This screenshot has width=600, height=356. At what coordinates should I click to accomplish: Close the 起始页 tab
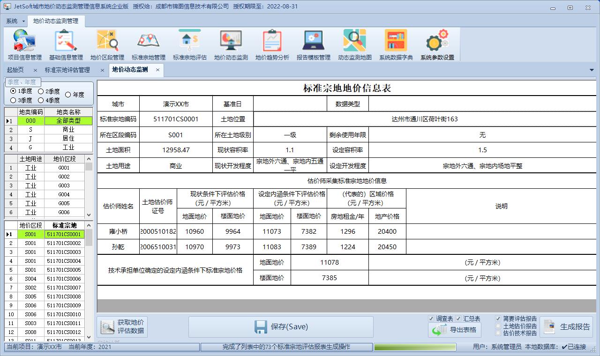coord(35,70)
